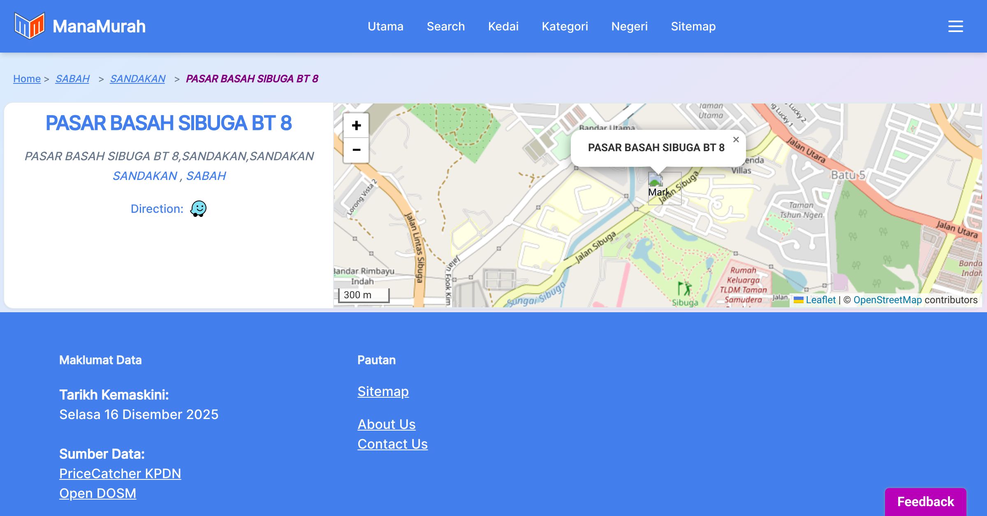Open the Utama menu item

tap(385, 26)
